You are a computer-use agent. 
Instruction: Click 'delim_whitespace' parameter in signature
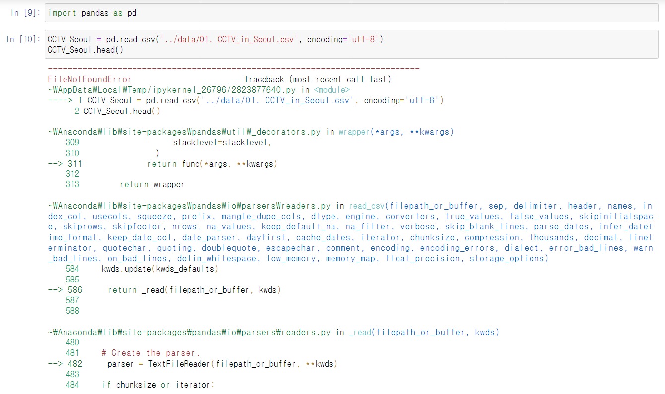[x=216, y=258]
